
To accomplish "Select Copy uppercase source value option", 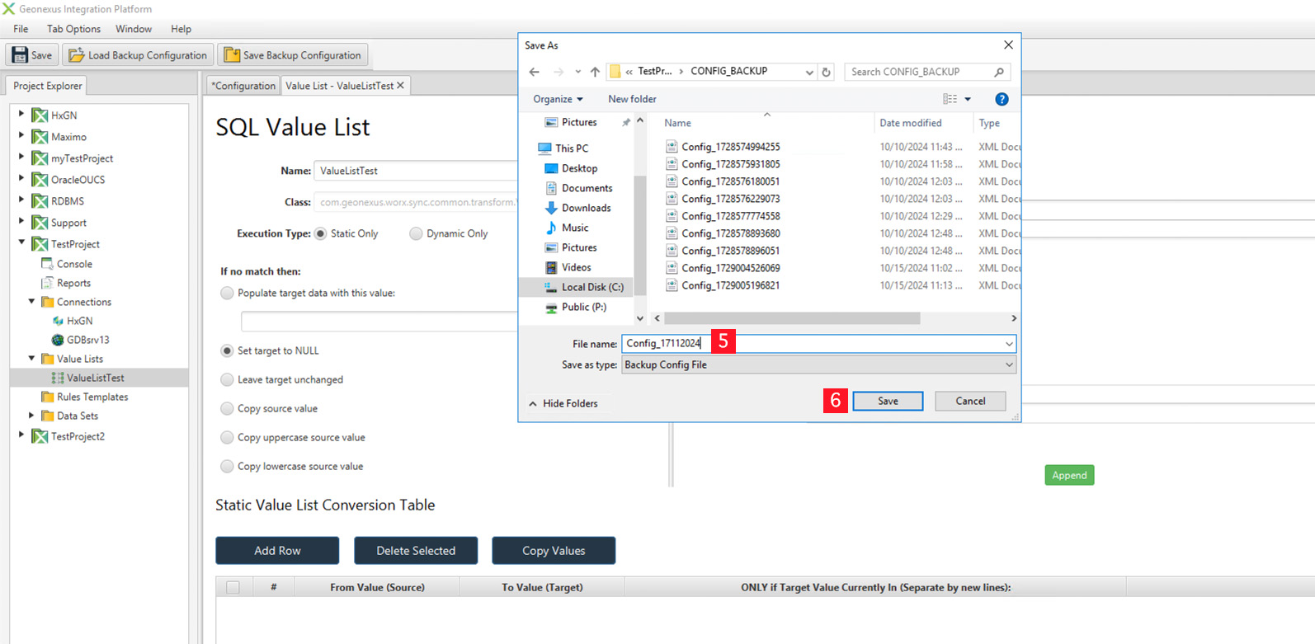I will click(x=227, y=437).
